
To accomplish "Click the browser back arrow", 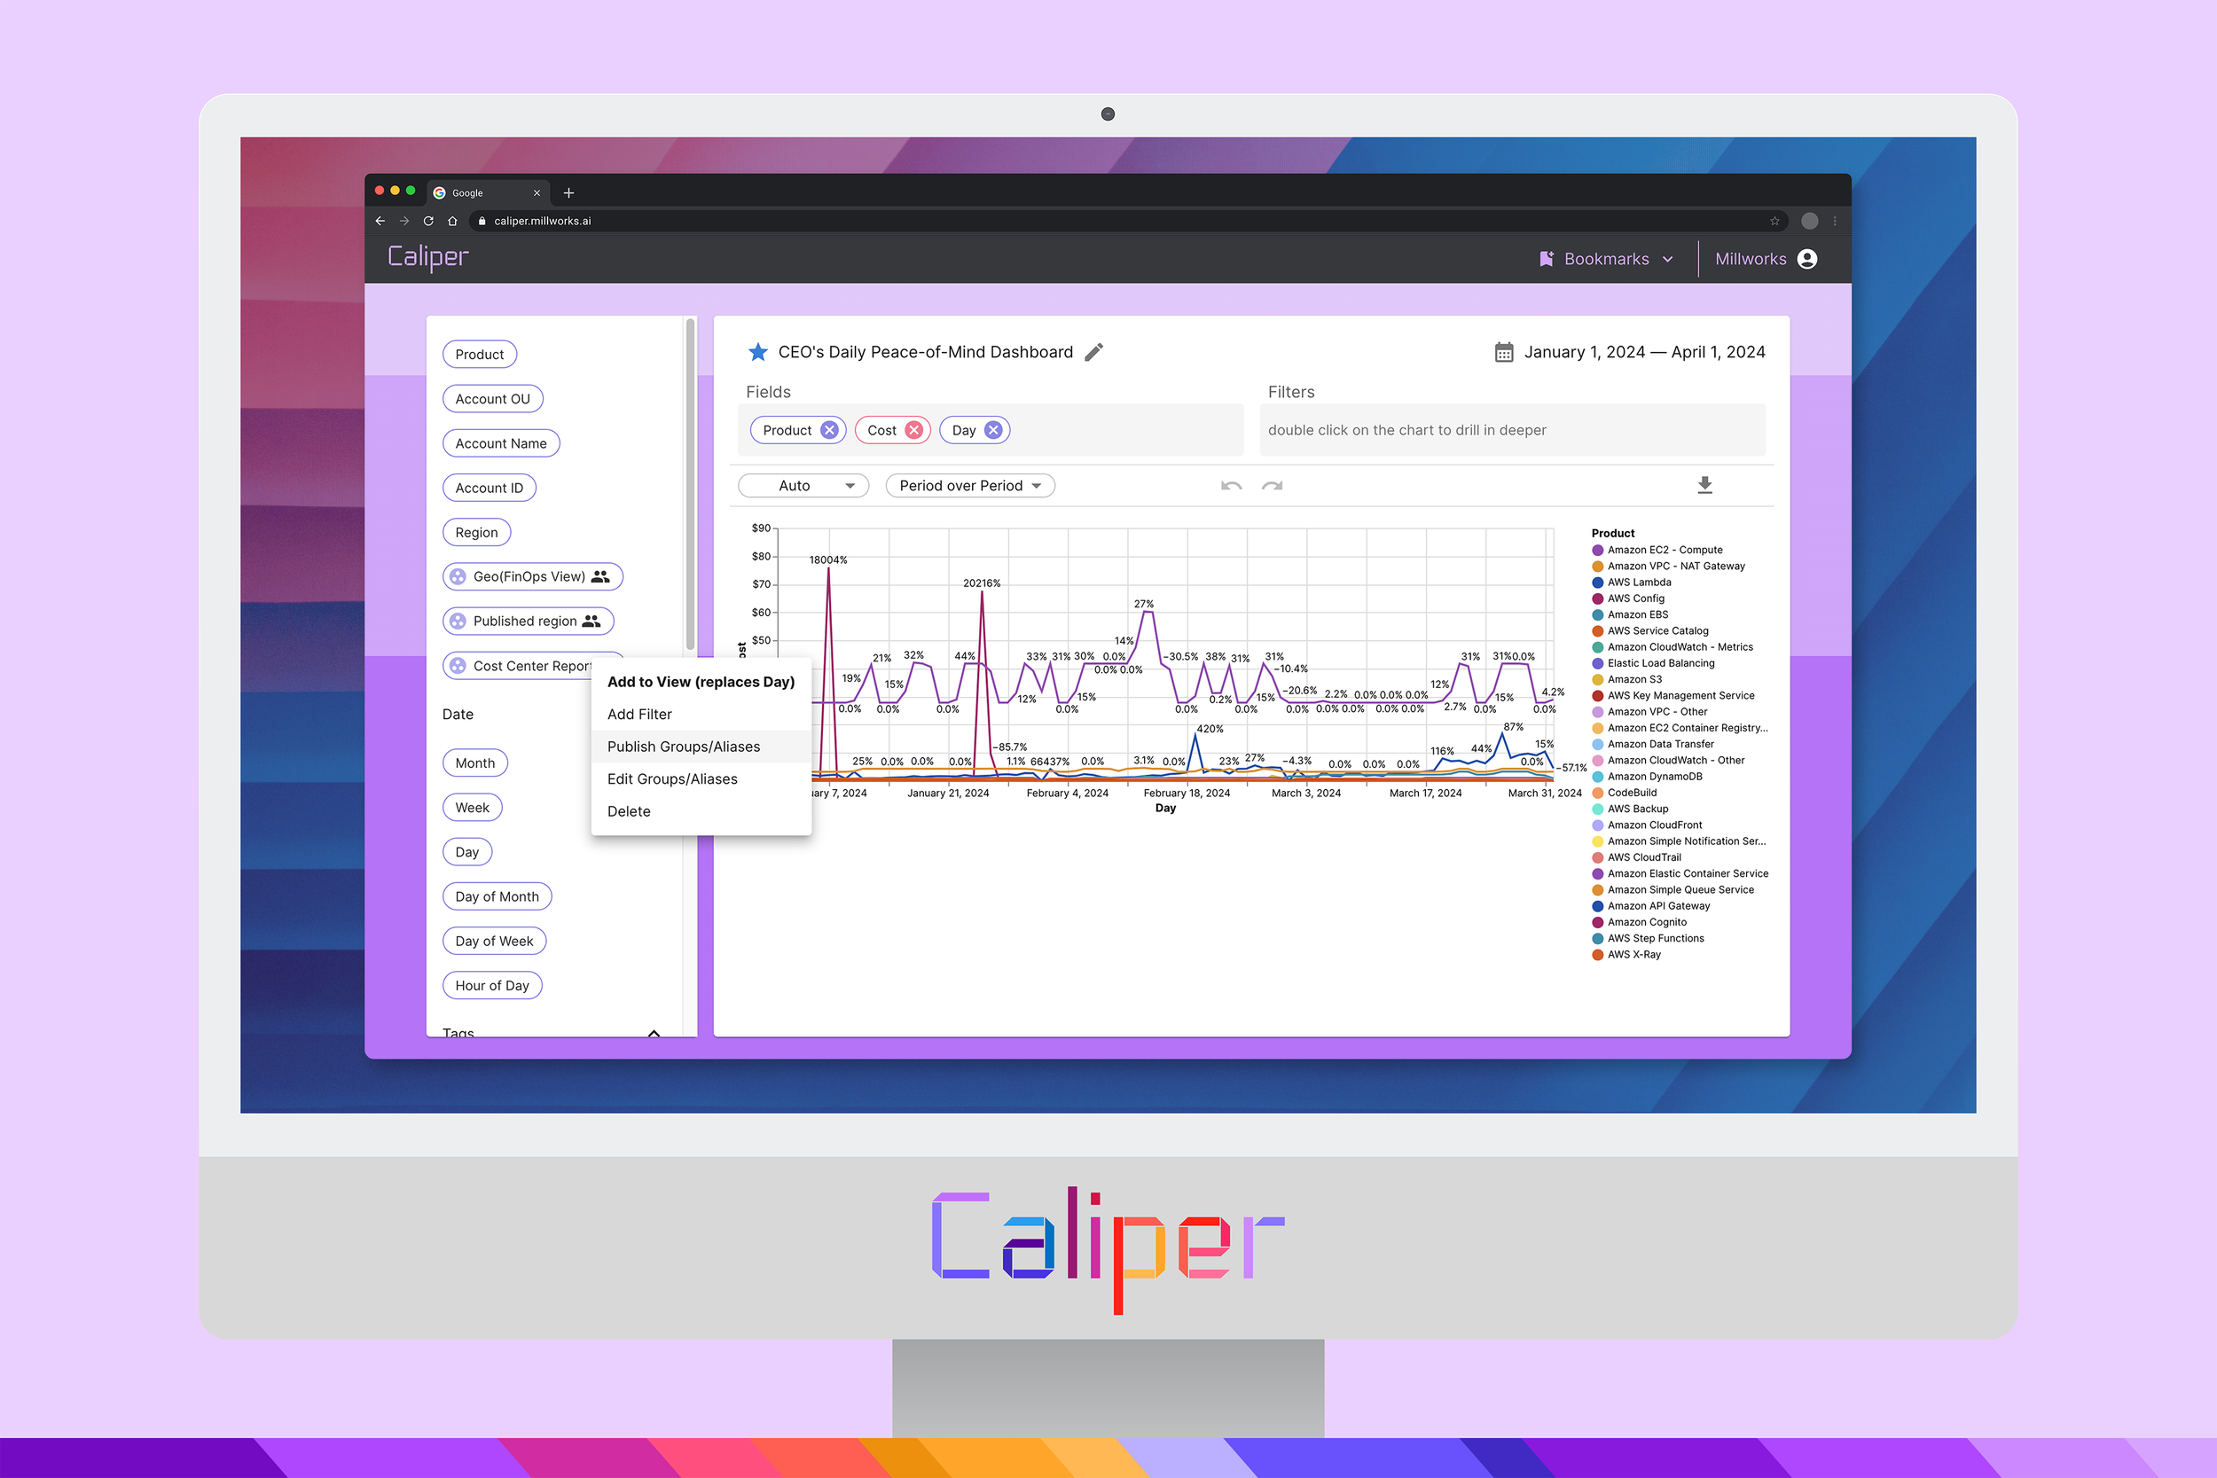I will pos(380,221).
